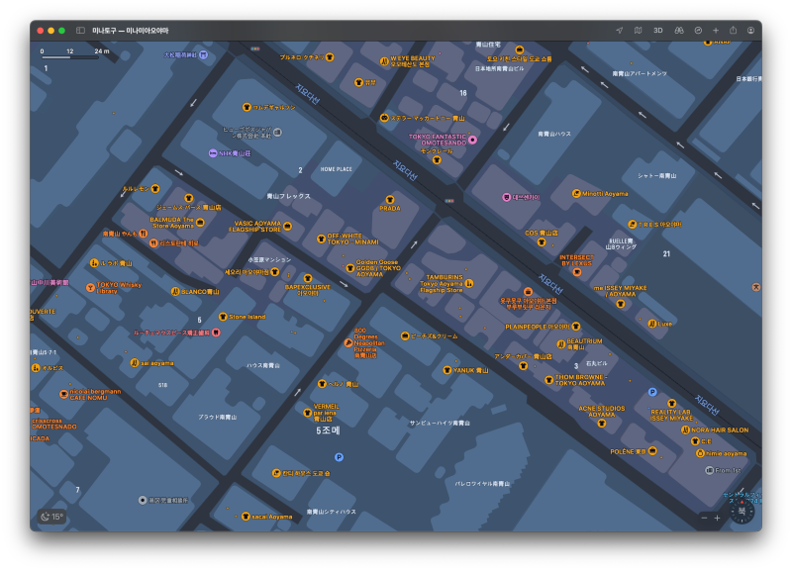Add new item with plus toolbar button
The width and height of the screenshot is (792, 571).
tap(716, 31)
